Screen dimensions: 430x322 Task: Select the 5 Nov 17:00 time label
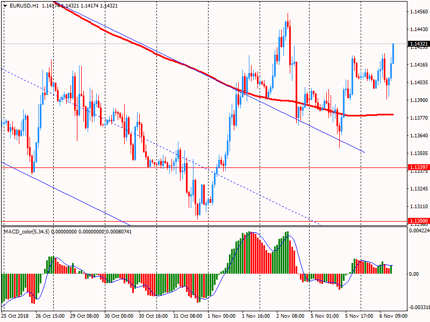pyautogui.click(x=358, y=317)
